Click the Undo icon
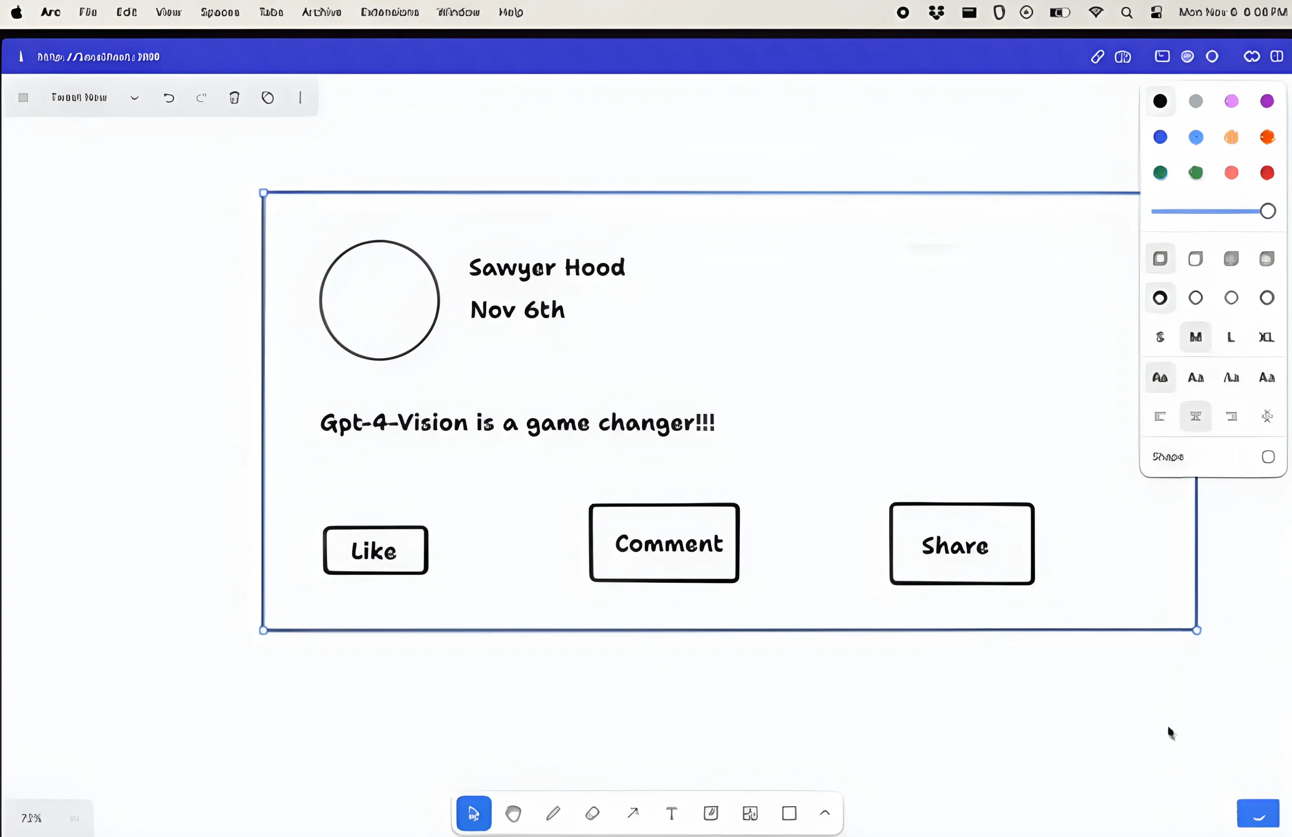 (x=169, y=98)
